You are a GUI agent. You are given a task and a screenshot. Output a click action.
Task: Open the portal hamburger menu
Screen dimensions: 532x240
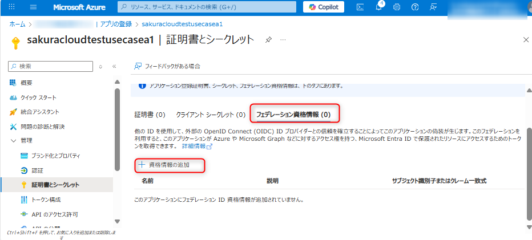tap(33, 7)
